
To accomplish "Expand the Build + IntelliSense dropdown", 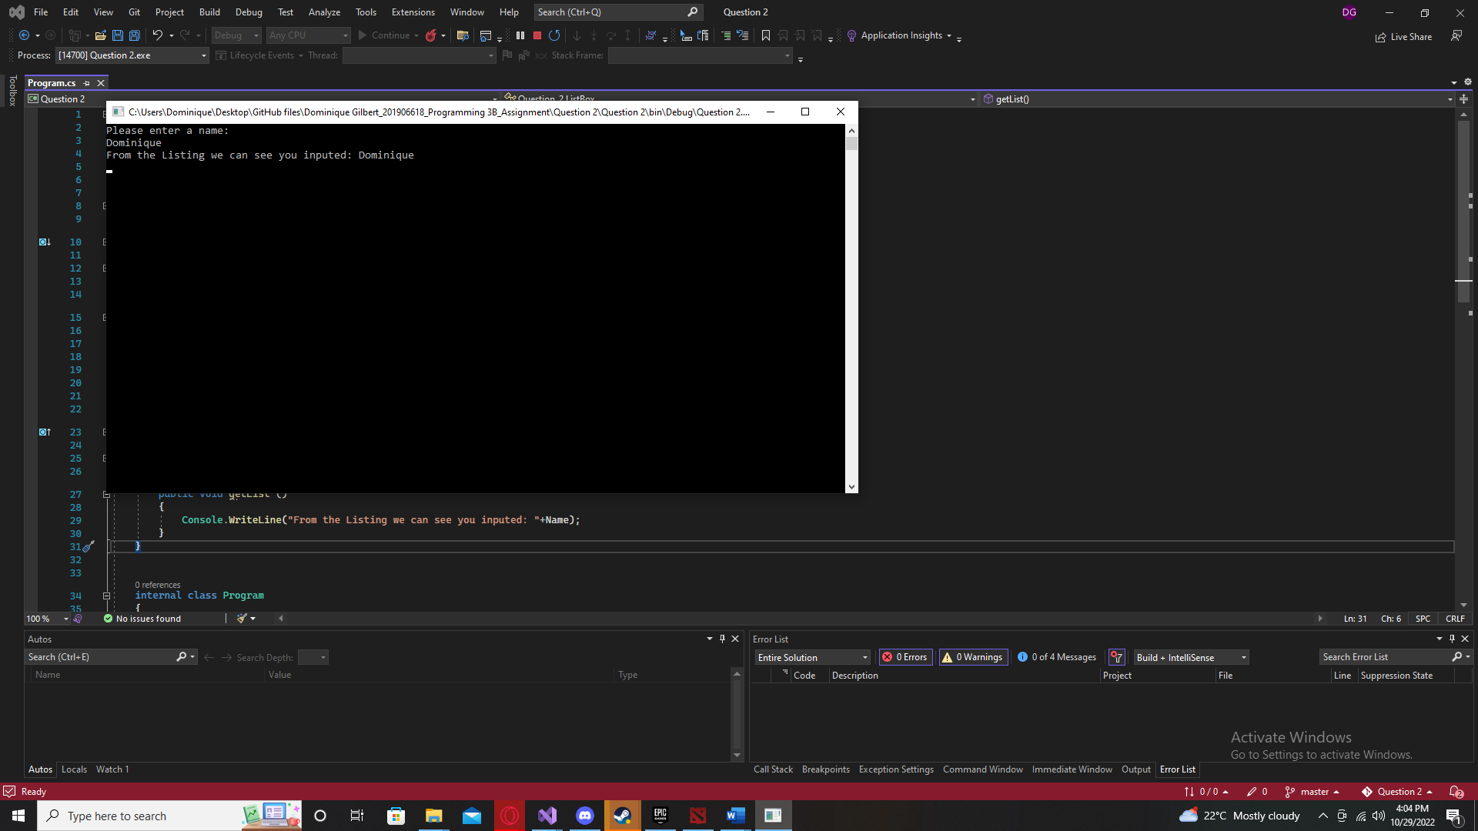I will pyautogui.click(x=1244, y=658).
